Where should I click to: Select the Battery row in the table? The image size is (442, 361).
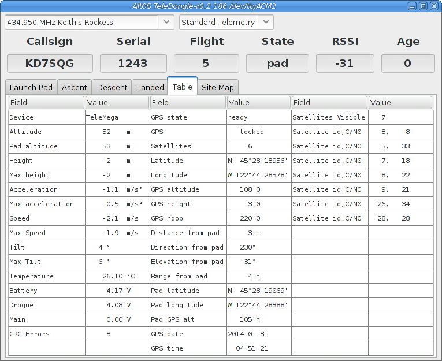46,291
